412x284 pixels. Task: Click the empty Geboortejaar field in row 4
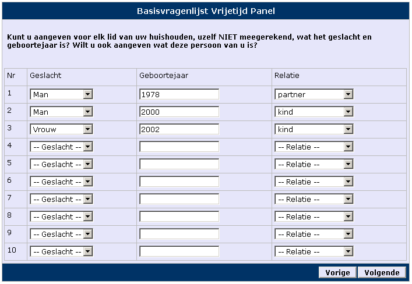(179, 147)
